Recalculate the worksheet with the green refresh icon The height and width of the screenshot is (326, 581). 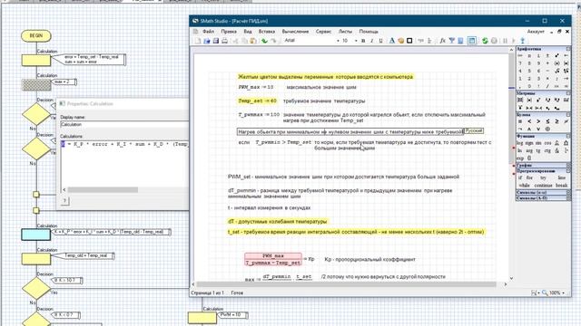pyautogui.click(x=485, y=41)
